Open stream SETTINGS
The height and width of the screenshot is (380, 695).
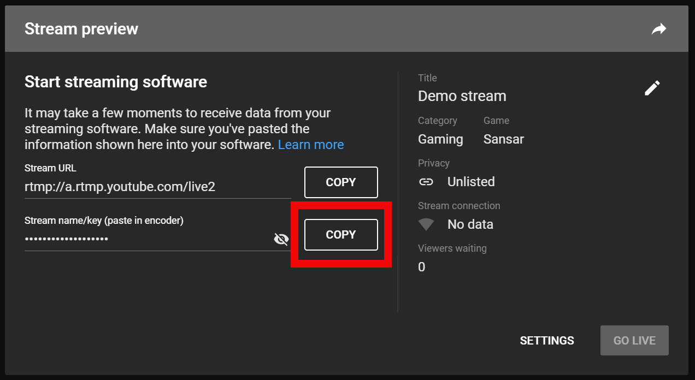click(x=547, y=341)
